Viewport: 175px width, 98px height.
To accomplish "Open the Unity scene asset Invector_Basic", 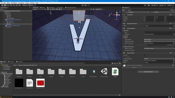I will pos(104,71).
